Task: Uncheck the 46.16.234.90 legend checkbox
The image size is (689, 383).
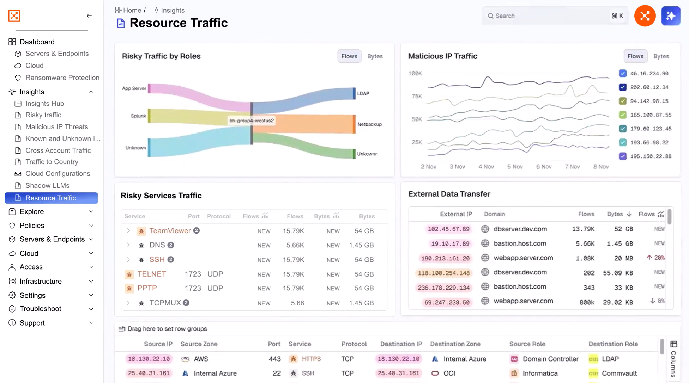Action: 623,73
